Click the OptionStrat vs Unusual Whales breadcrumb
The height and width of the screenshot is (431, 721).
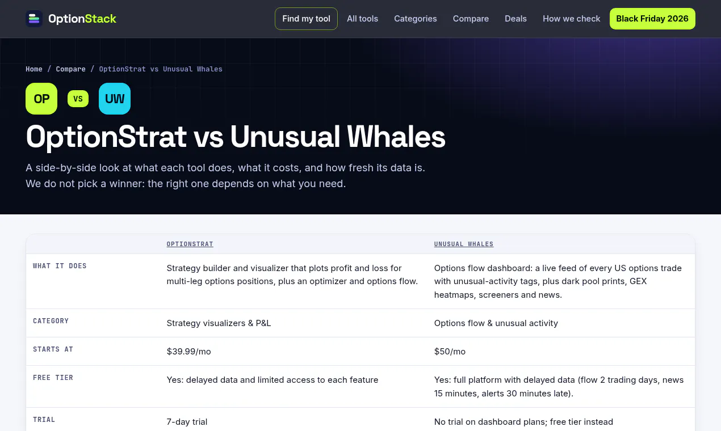point(161,69)
